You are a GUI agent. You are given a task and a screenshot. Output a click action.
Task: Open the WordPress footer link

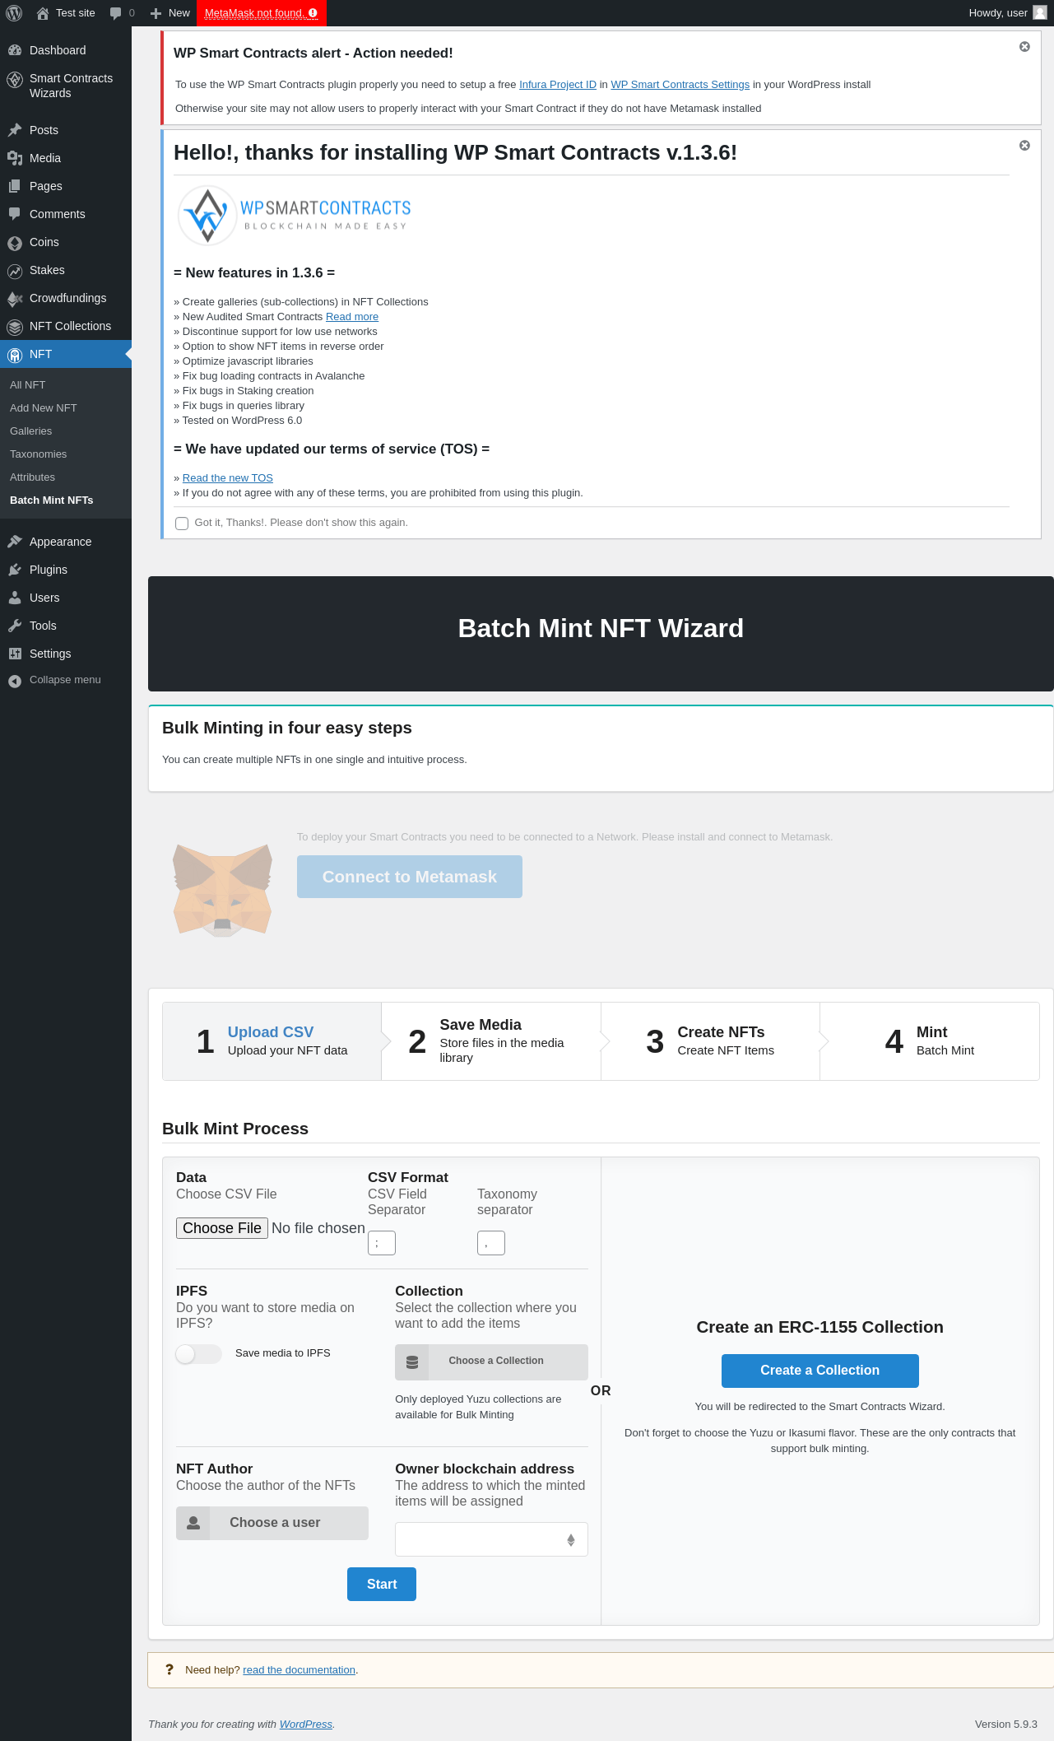(x=306, y=1725)
